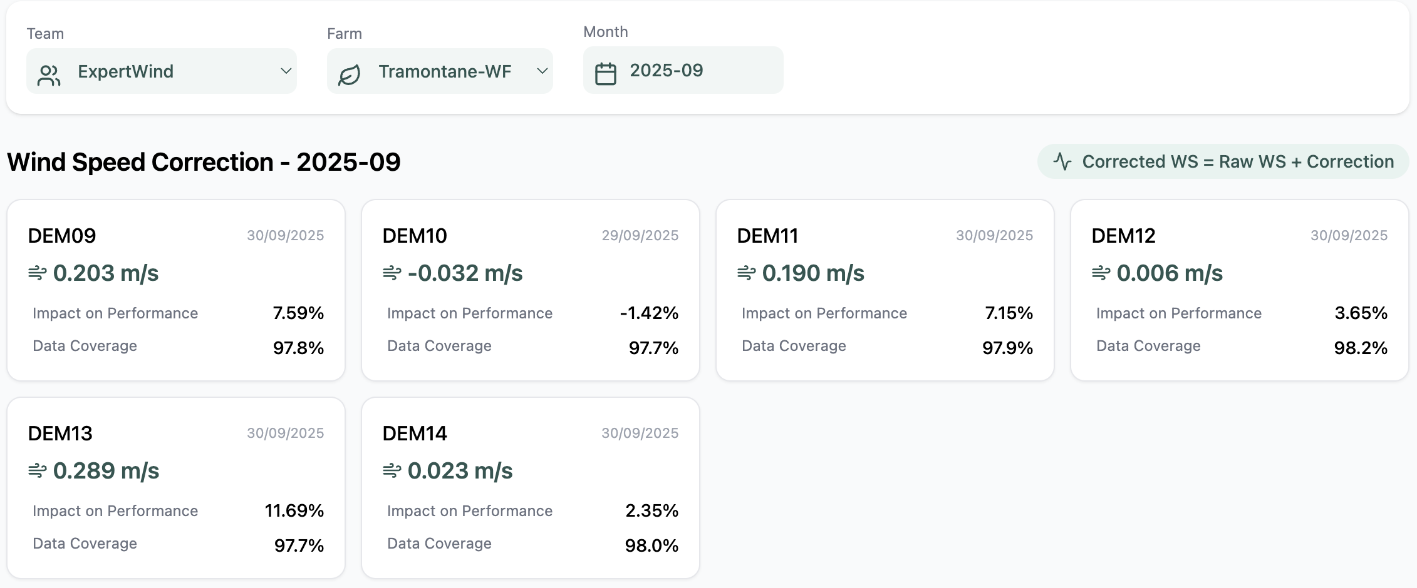Open the ExpertWind team dropdown
The width and height of the screenshot is (1417, 588).
pyautogui.click(x=162, y=71)
